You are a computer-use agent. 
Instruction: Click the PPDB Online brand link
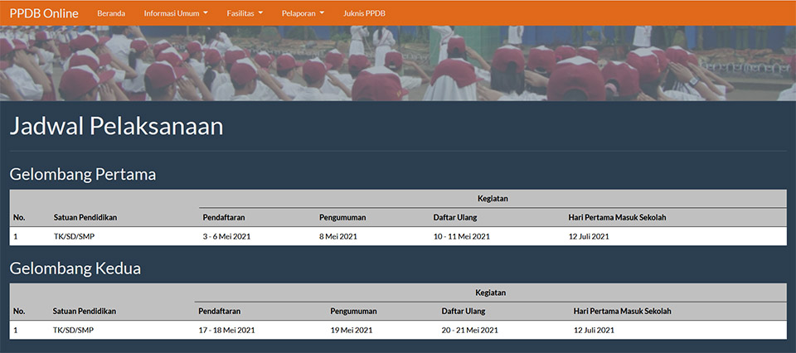[x=43, y=13]
